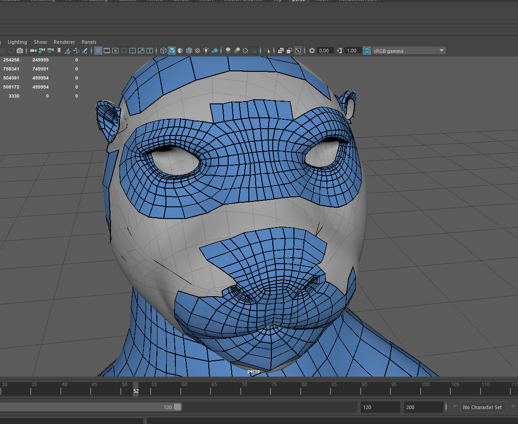Click the range slider handle at 120
The image size is (518, 424).
tap(177, 407)
